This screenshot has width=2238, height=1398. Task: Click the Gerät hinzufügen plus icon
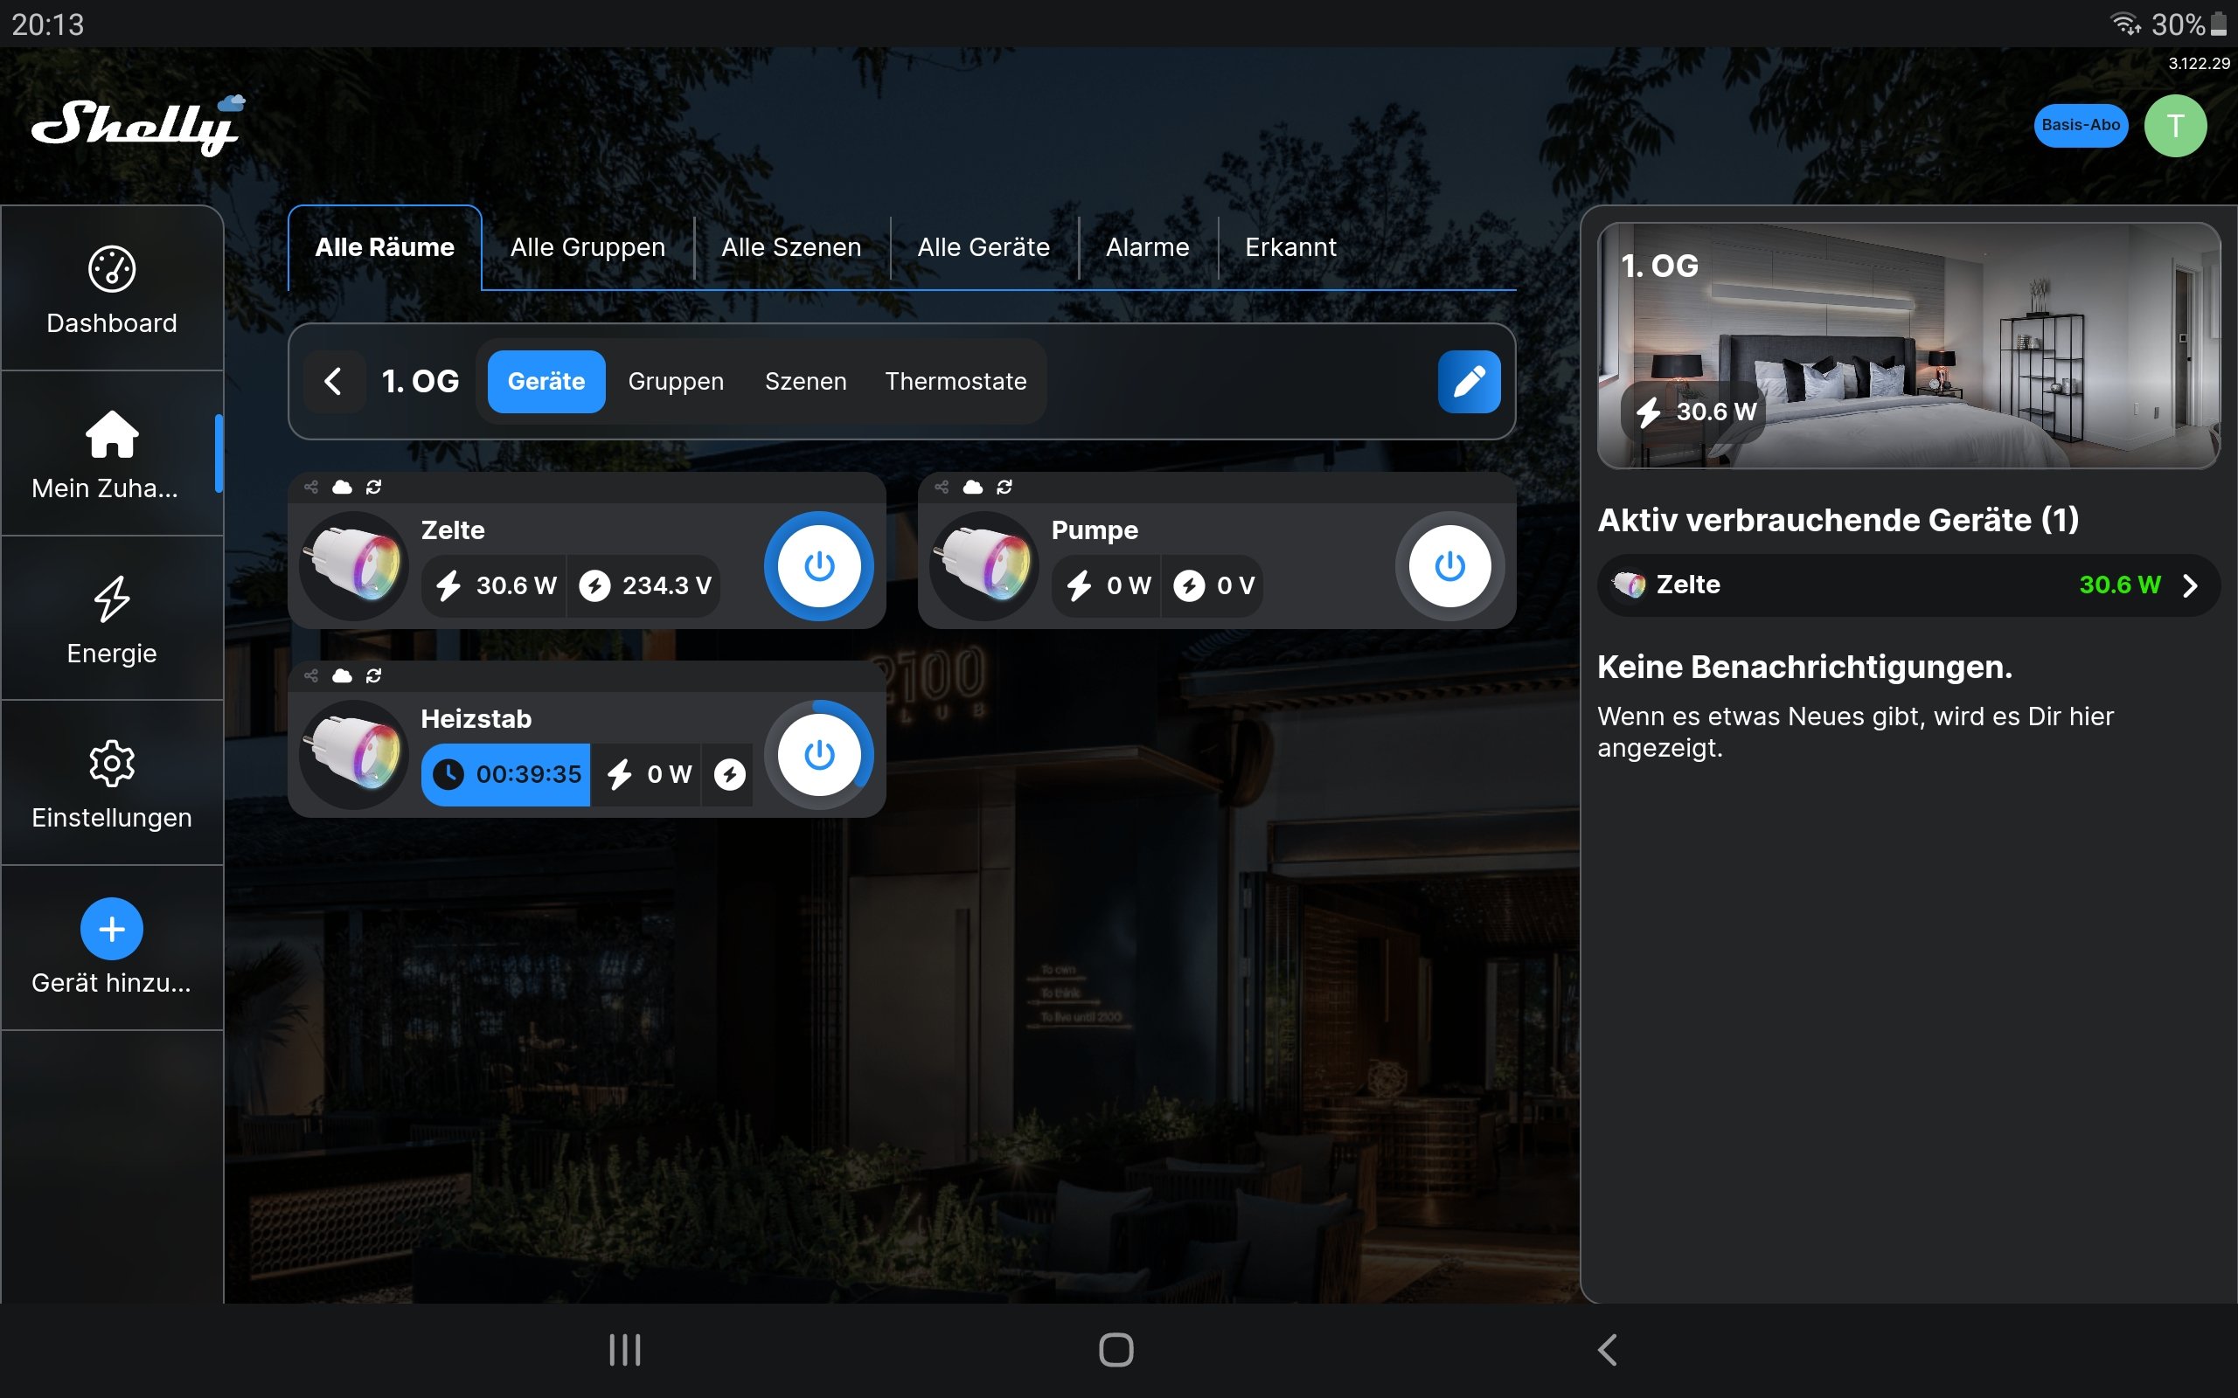(x=111, y=928)
